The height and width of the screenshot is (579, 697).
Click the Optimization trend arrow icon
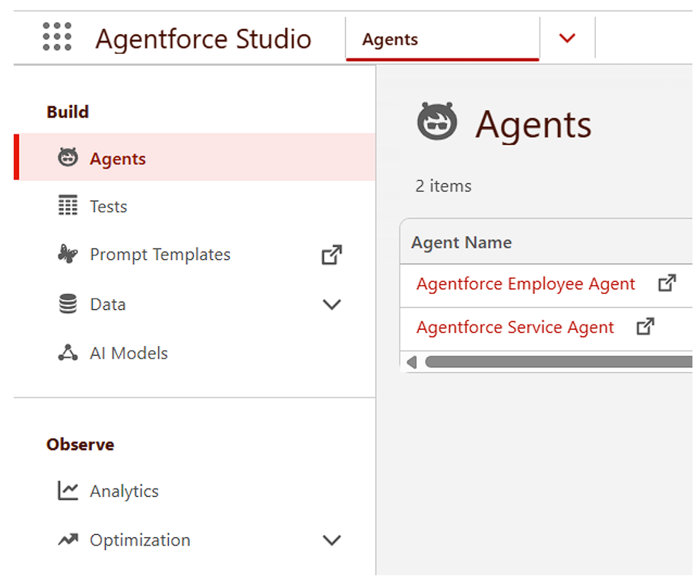(68, 539)
